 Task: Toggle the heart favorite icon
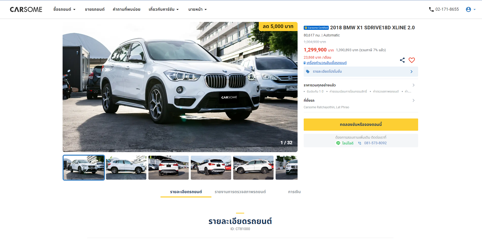(412, 60)
